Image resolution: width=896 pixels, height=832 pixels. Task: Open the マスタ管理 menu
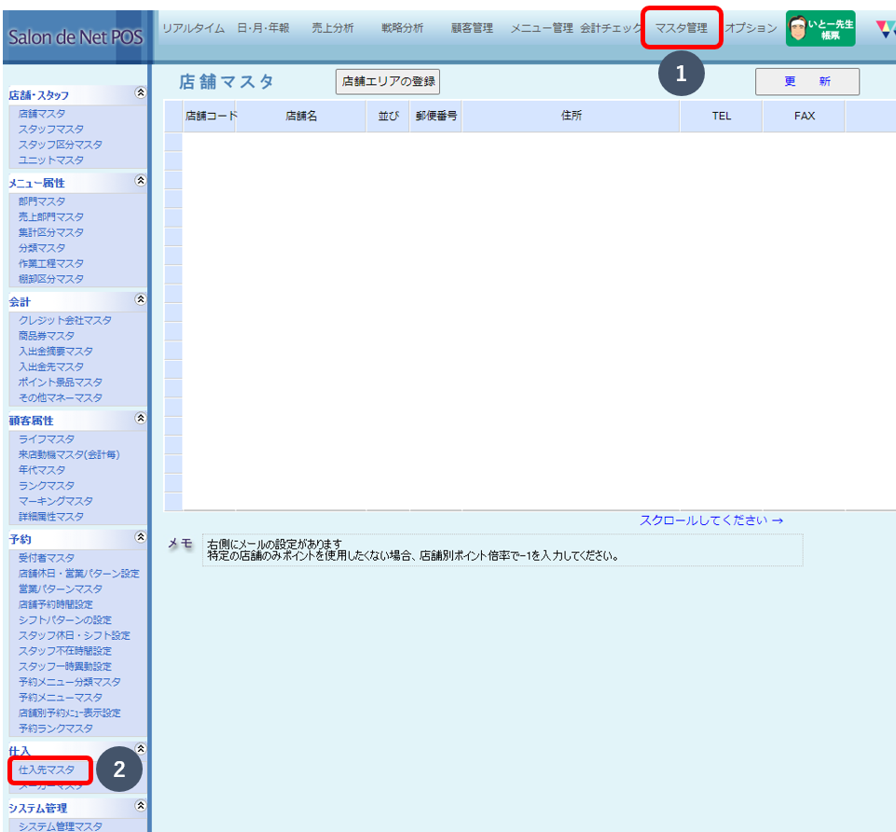coord(682,28)
